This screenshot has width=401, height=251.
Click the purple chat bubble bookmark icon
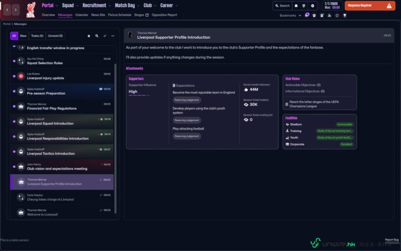coord(307,15)
